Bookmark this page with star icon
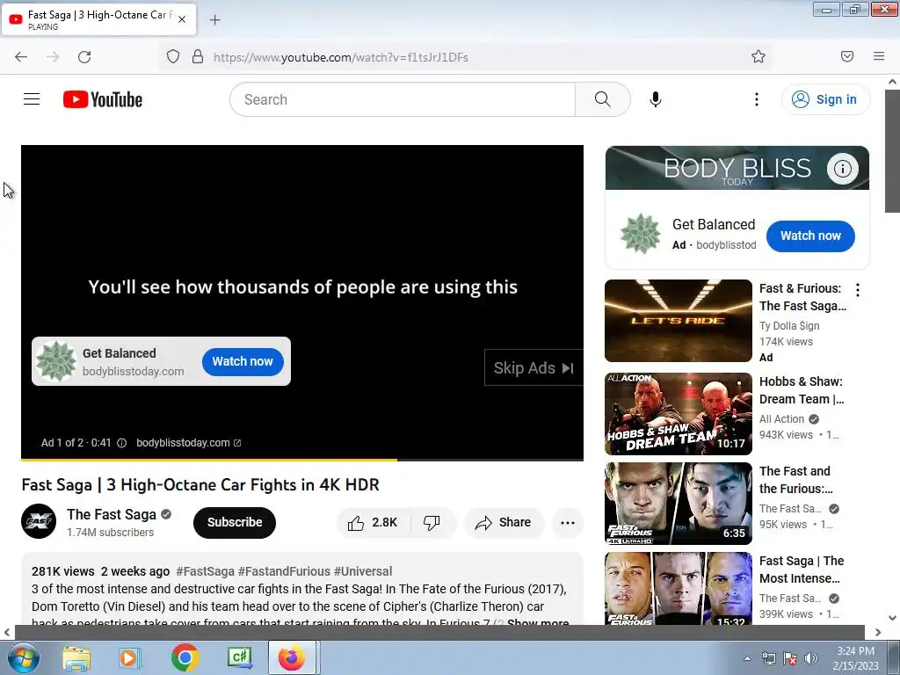Image resolution: width=900 pixels, height=675 pixels. (758, 56)
